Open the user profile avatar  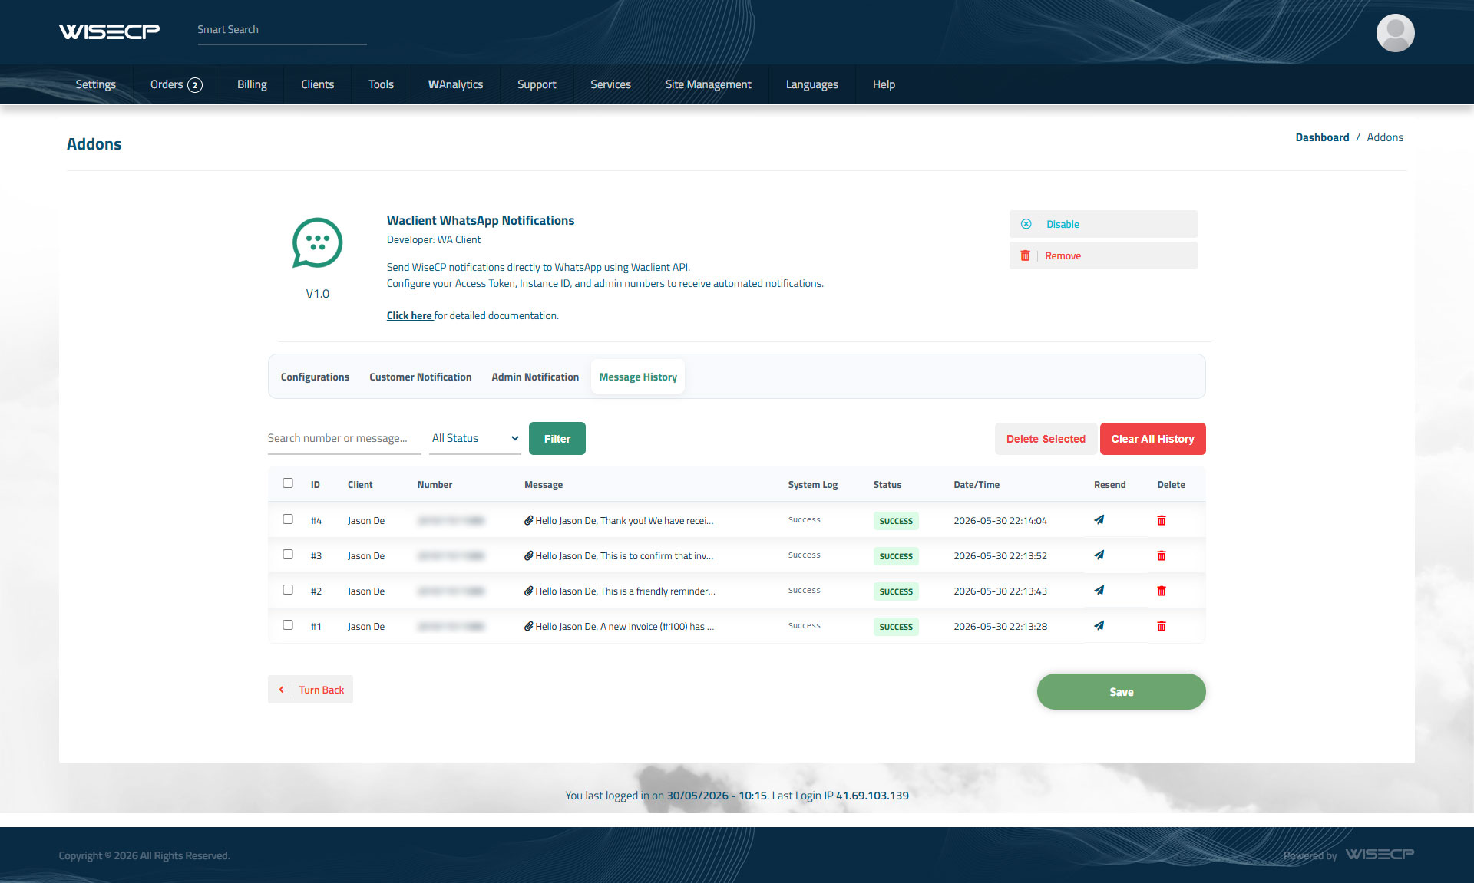(x=1395, y=33)
